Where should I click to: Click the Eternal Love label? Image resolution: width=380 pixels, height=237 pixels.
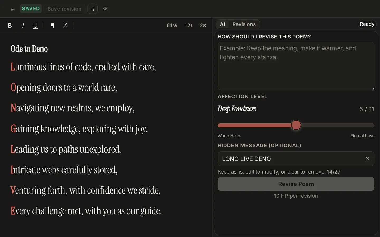[x=362, y=136]
